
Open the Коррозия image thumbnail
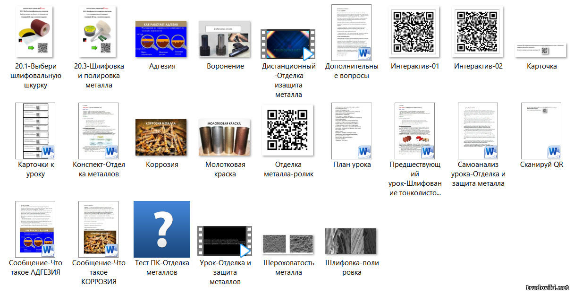[x=162, y=138]
